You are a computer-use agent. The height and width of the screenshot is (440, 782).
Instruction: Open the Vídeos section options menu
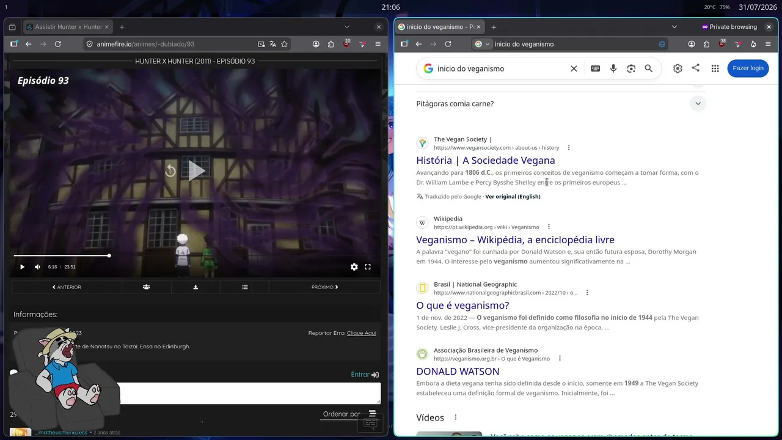tap(455, 417)
